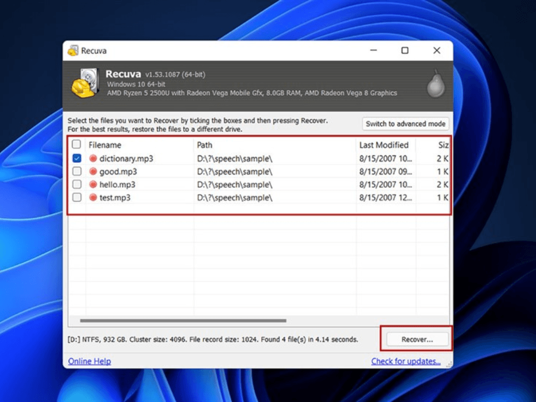Tick the checkbox for good.mp3

pyautogui.click(x=77, y=172)
